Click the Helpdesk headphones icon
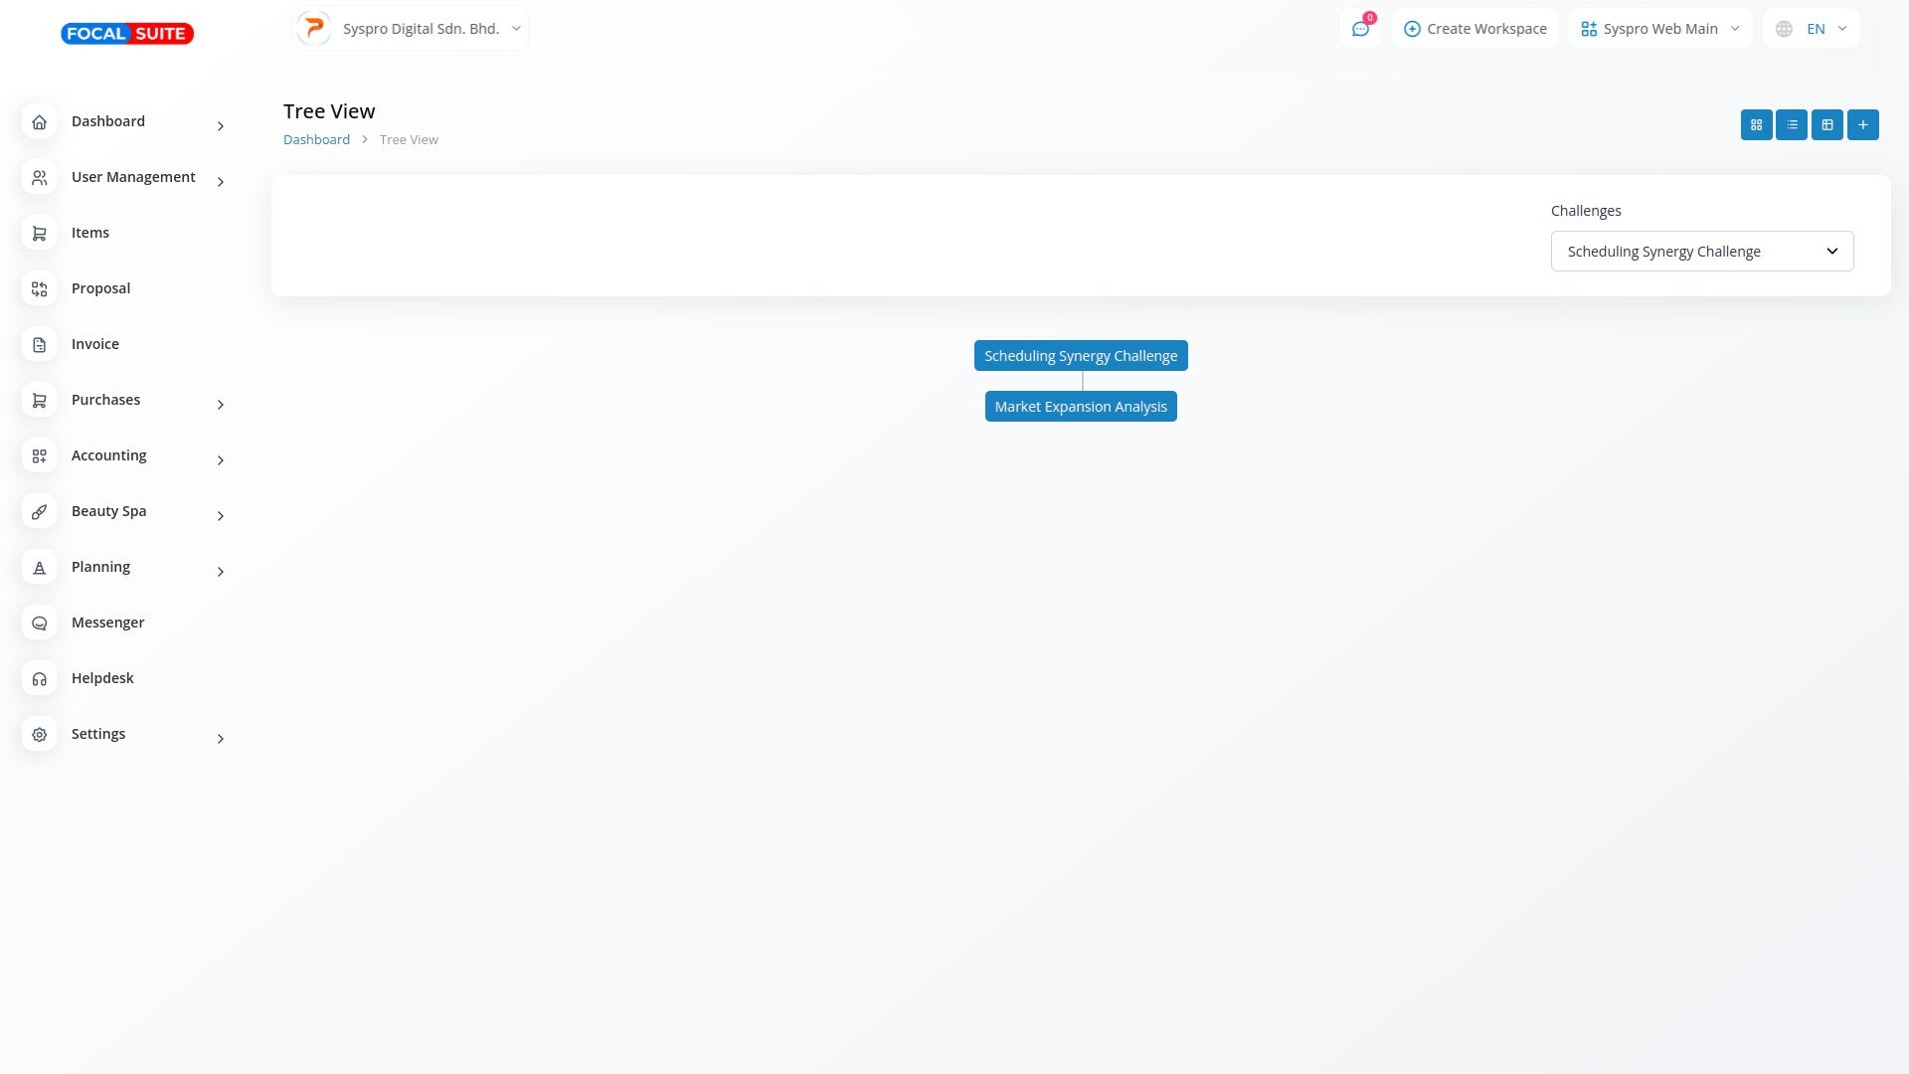This screenshot has width=1909, height=1074. coord(40,679)
